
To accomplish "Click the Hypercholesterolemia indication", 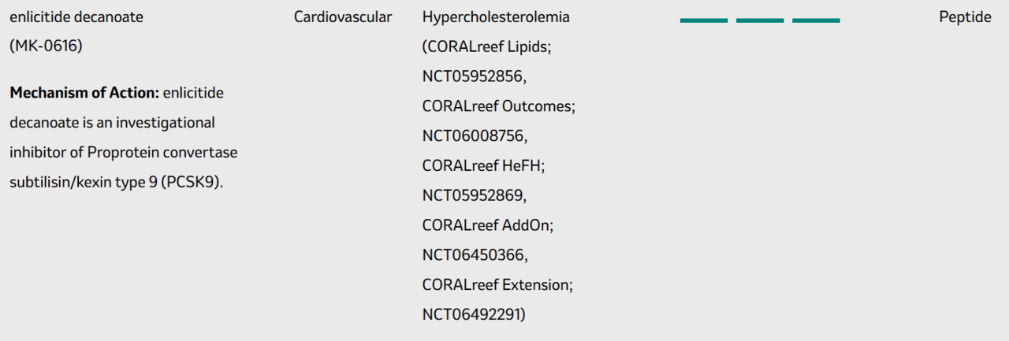I will [496, 17].
